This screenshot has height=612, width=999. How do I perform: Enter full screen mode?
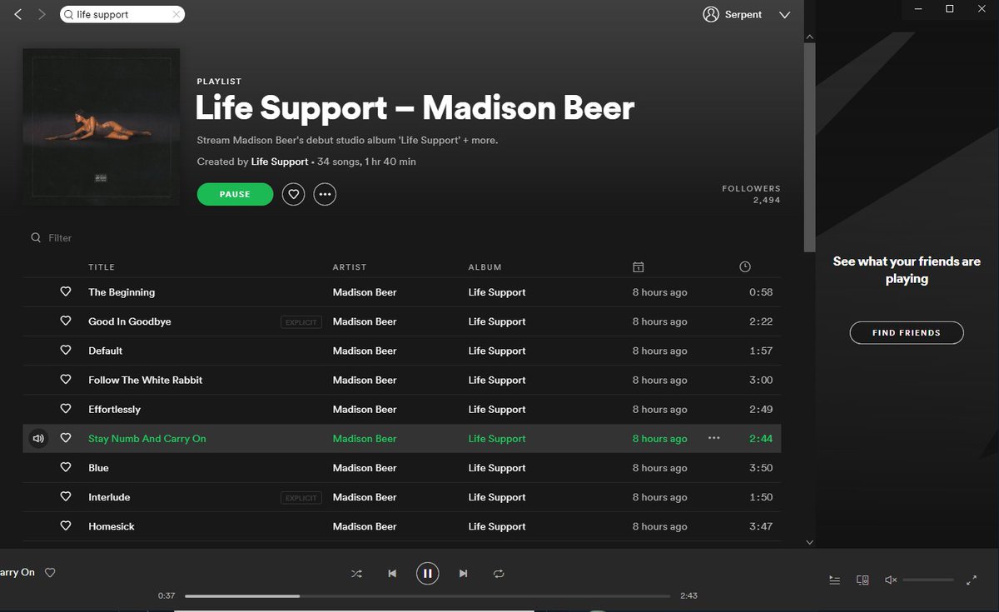[972, 580]
